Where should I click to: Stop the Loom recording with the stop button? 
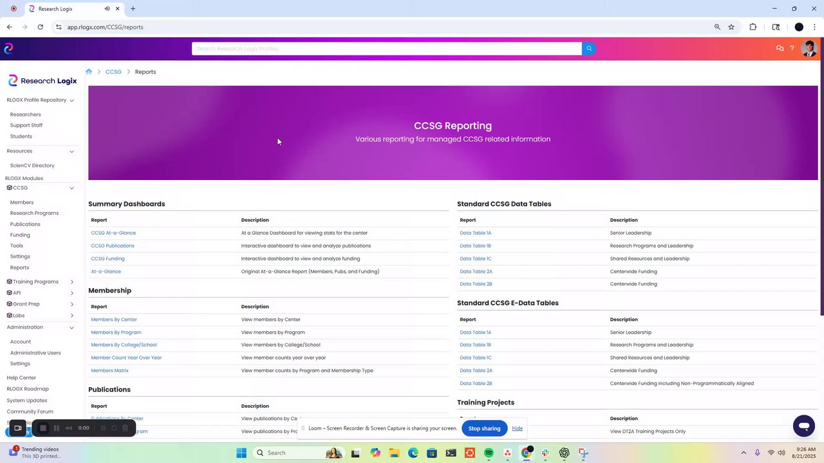pos(43,428)
